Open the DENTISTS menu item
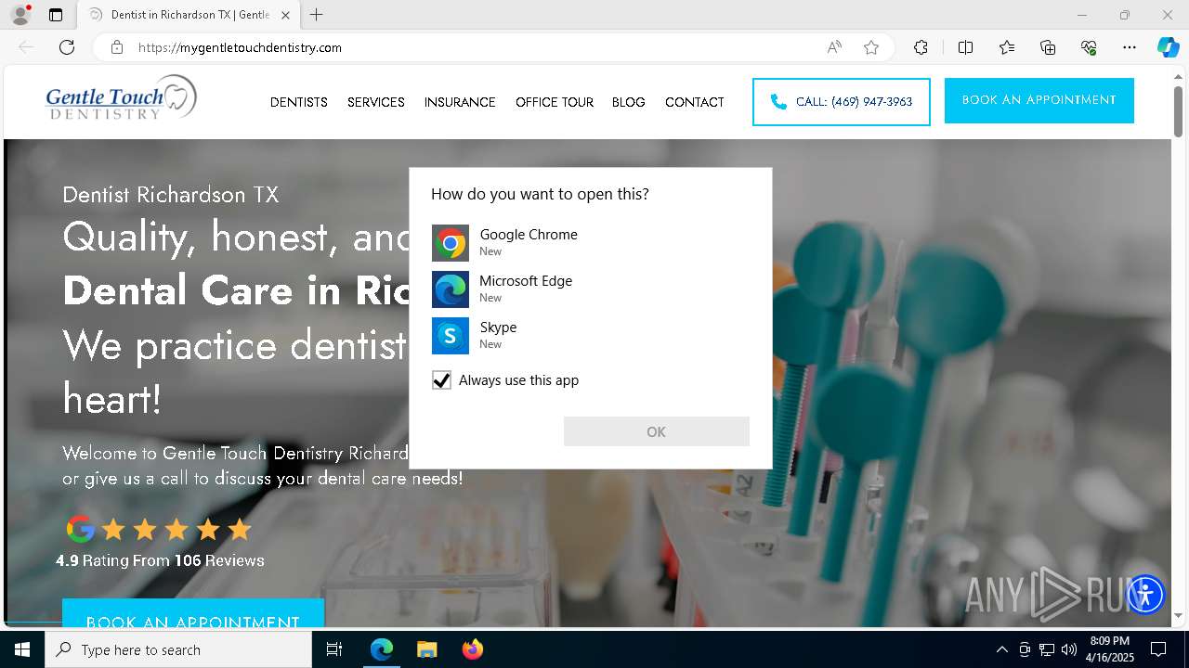 pyautogui.click(x=299, y=102)
